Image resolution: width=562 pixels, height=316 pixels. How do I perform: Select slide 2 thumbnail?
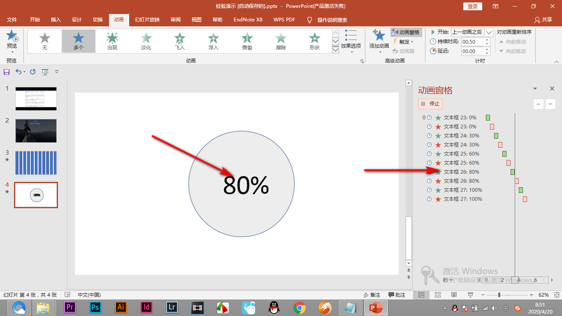[36, 131]
